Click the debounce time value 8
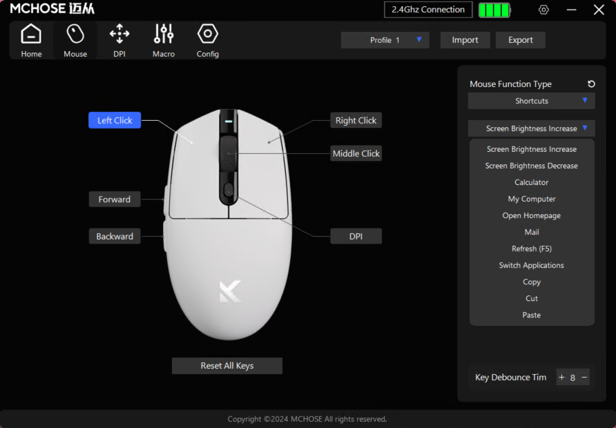 (572, 378)
